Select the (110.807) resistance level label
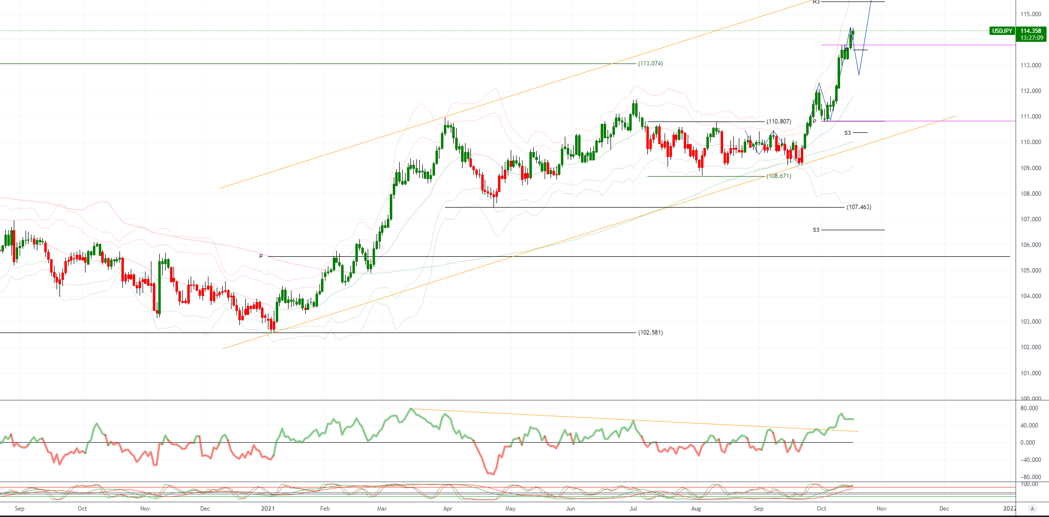 click(779, 122)
